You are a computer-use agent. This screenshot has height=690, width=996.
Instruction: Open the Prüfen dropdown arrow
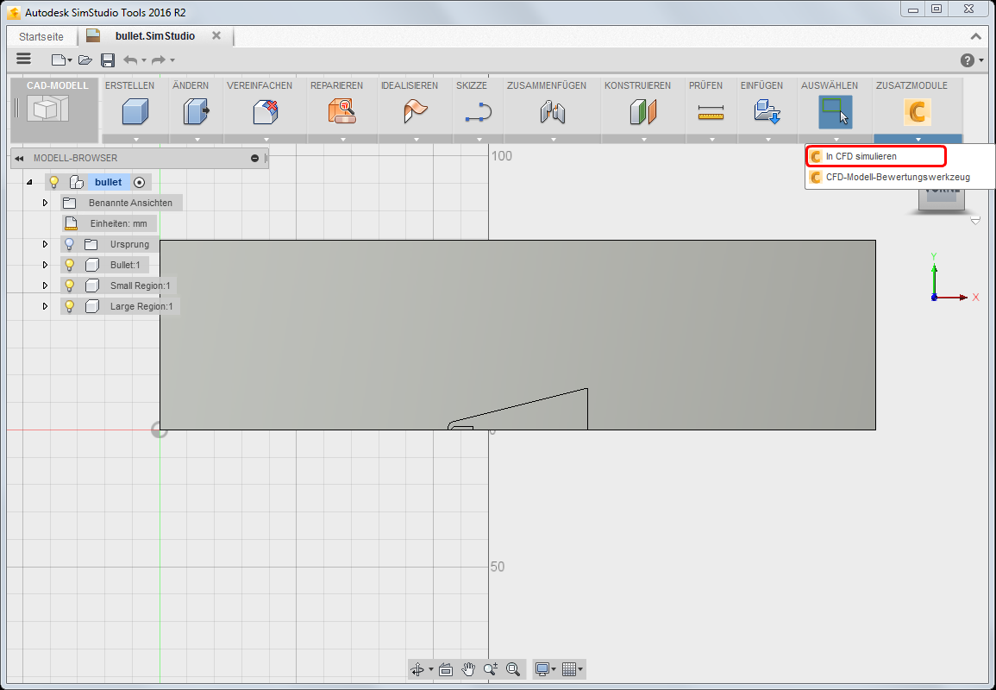(x=711, y=139)
